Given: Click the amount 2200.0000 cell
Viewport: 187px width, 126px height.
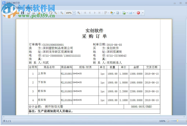Looking at the screenshot, I should (136, 91).
